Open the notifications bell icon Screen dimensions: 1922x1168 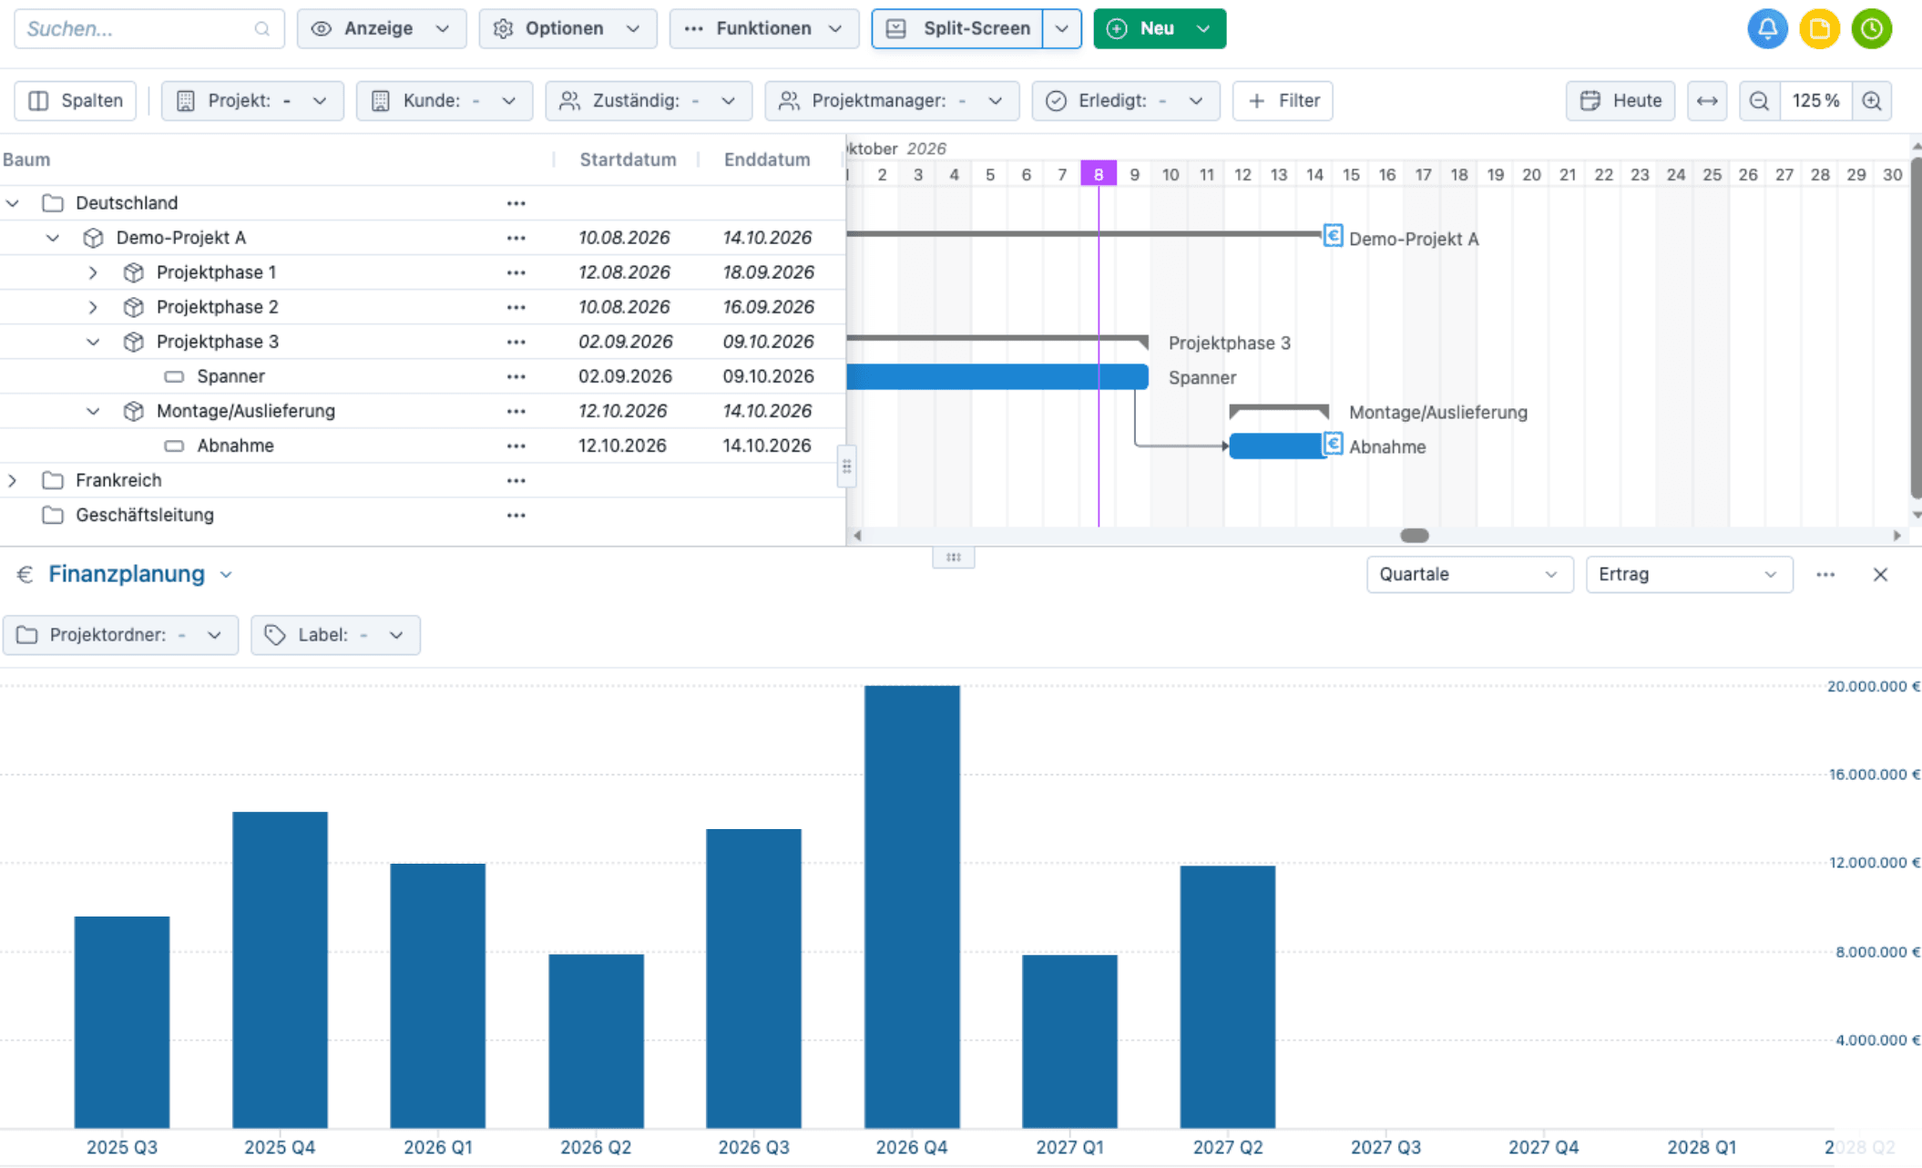(x=1767, y=28)
